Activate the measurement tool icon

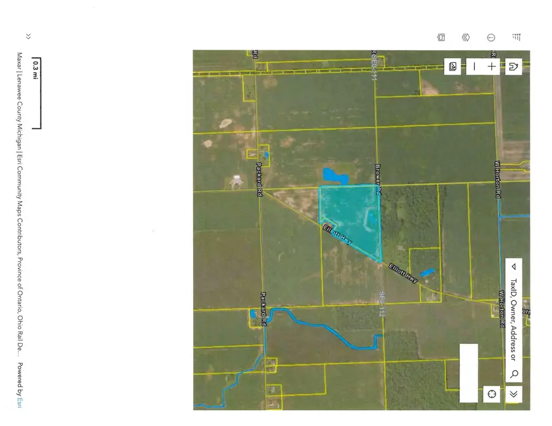491,37
